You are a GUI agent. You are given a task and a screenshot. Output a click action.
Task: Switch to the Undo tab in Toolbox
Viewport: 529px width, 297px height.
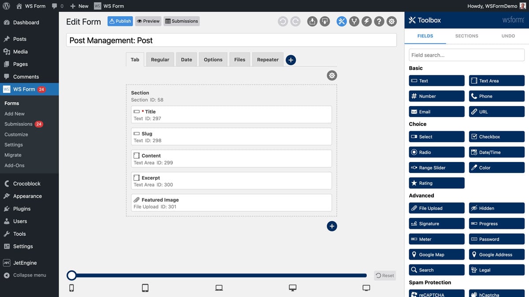508,36
